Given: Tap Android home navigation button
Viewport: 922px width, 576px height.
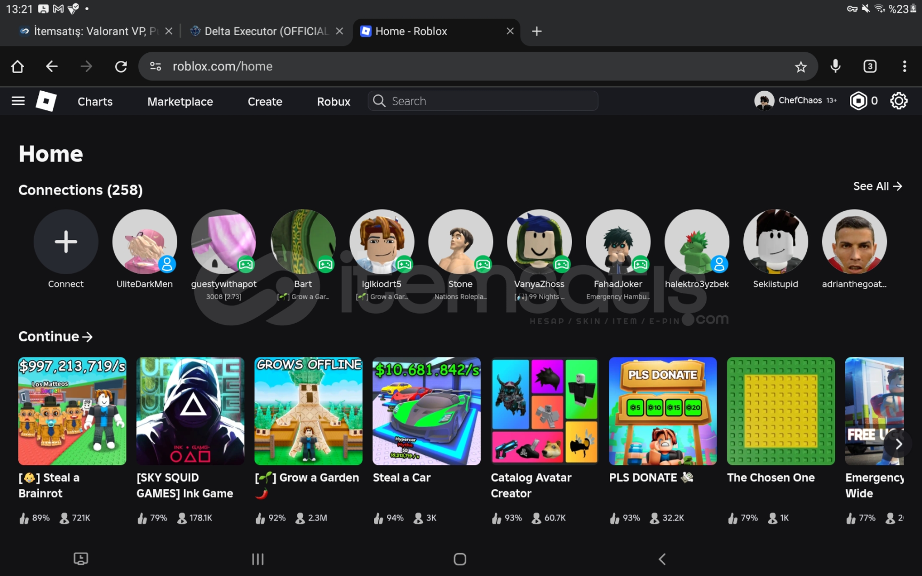Looking at the screenshot, I should tap(460, 559).
